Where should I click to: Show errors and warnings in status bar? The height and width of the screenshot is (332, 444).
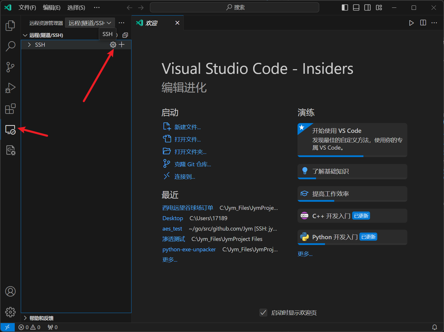pyautogui.click(x=29, y=327)
